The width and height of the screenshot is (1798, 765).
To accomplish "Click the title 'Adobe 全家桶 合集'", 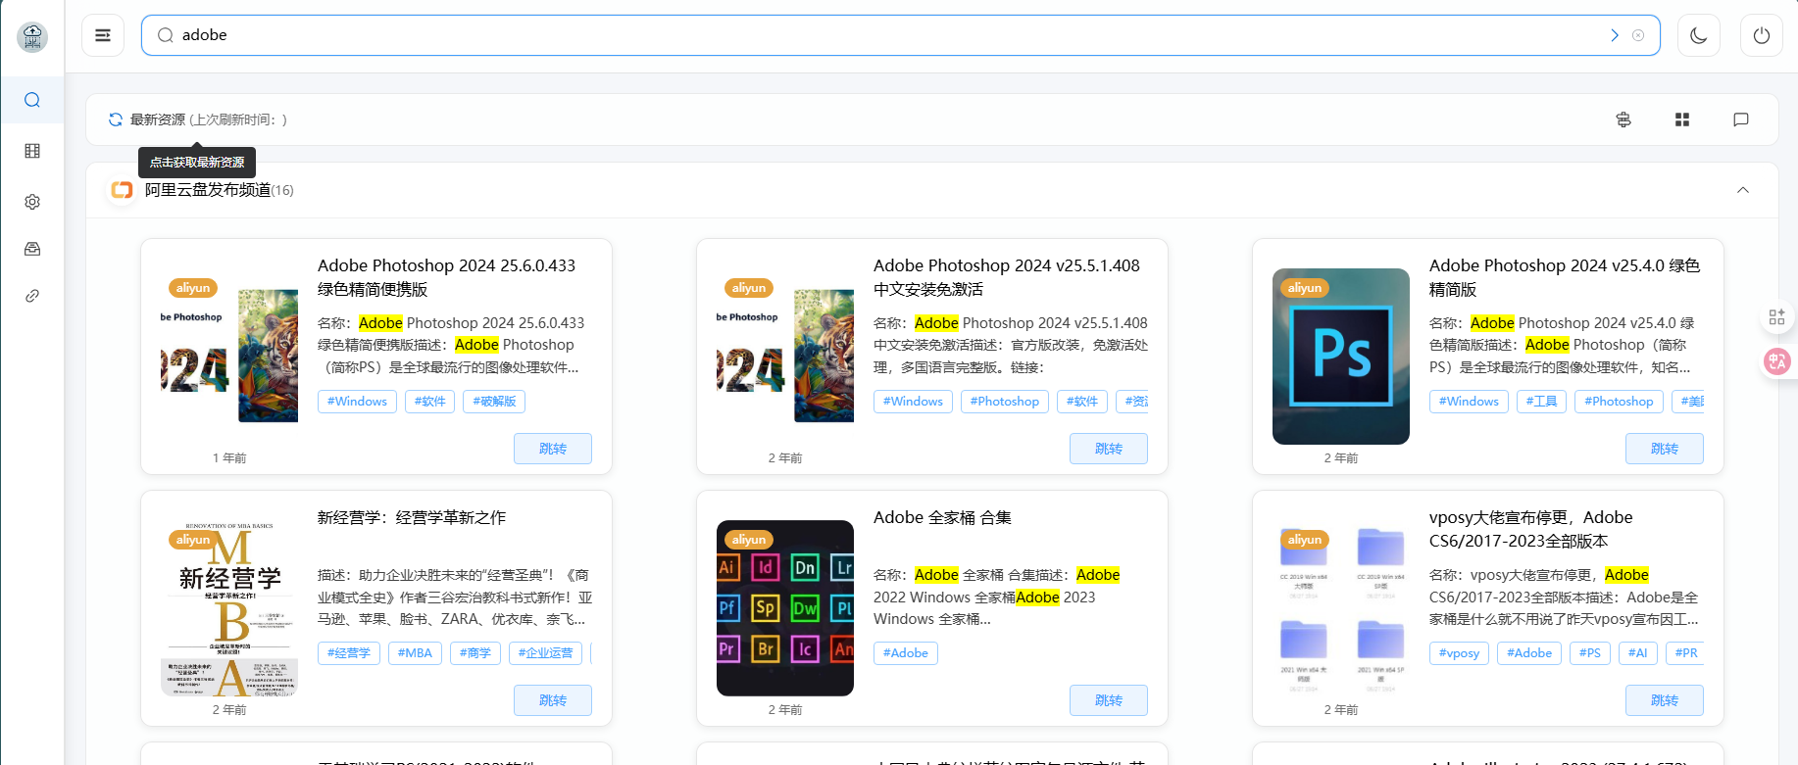I will coord(942,517).
